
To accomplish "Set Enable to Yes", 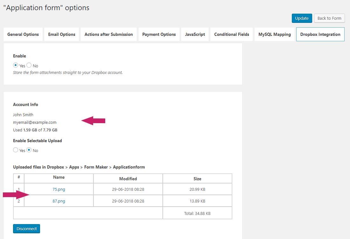I will pyautogui.click(x=15, y=65).
